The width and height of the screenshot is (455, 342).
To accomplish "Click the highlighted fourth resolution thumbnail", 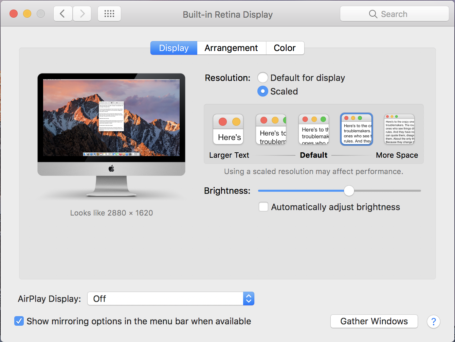I will [x=357, y=129].
